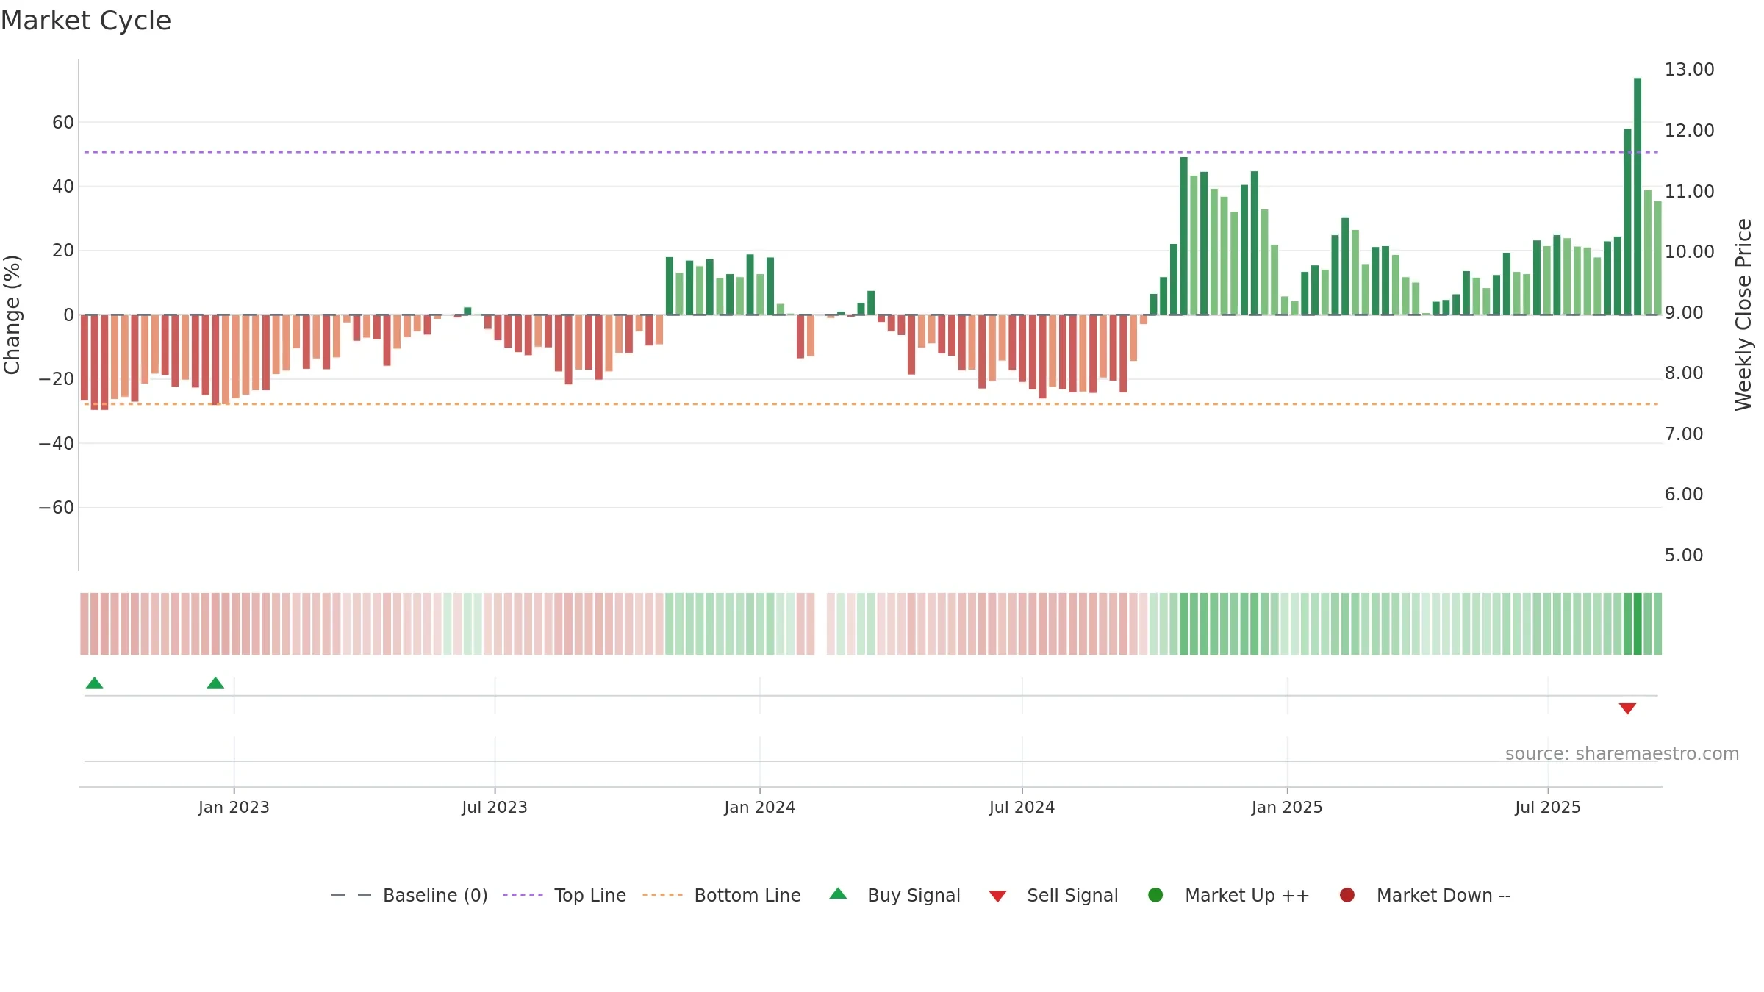1764x992 pixels.
Task: Click the Baseline (0) legend entry
Action: [409, 895]
